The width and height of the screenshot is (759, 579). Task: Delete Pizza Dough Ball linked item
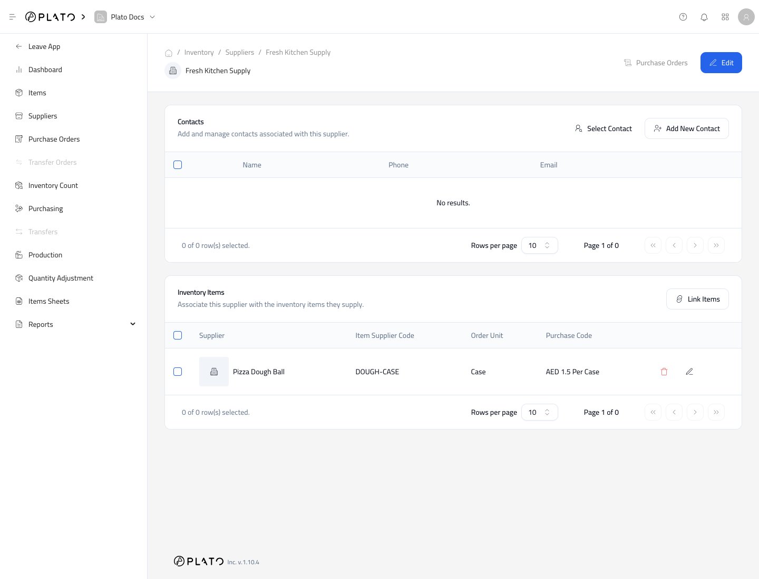pyautogui.click(x=664, y=372)
